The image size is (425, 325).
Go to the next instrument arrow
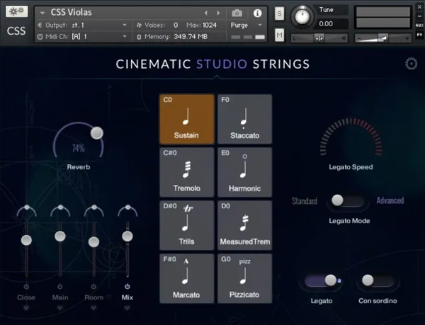[218, 13]
